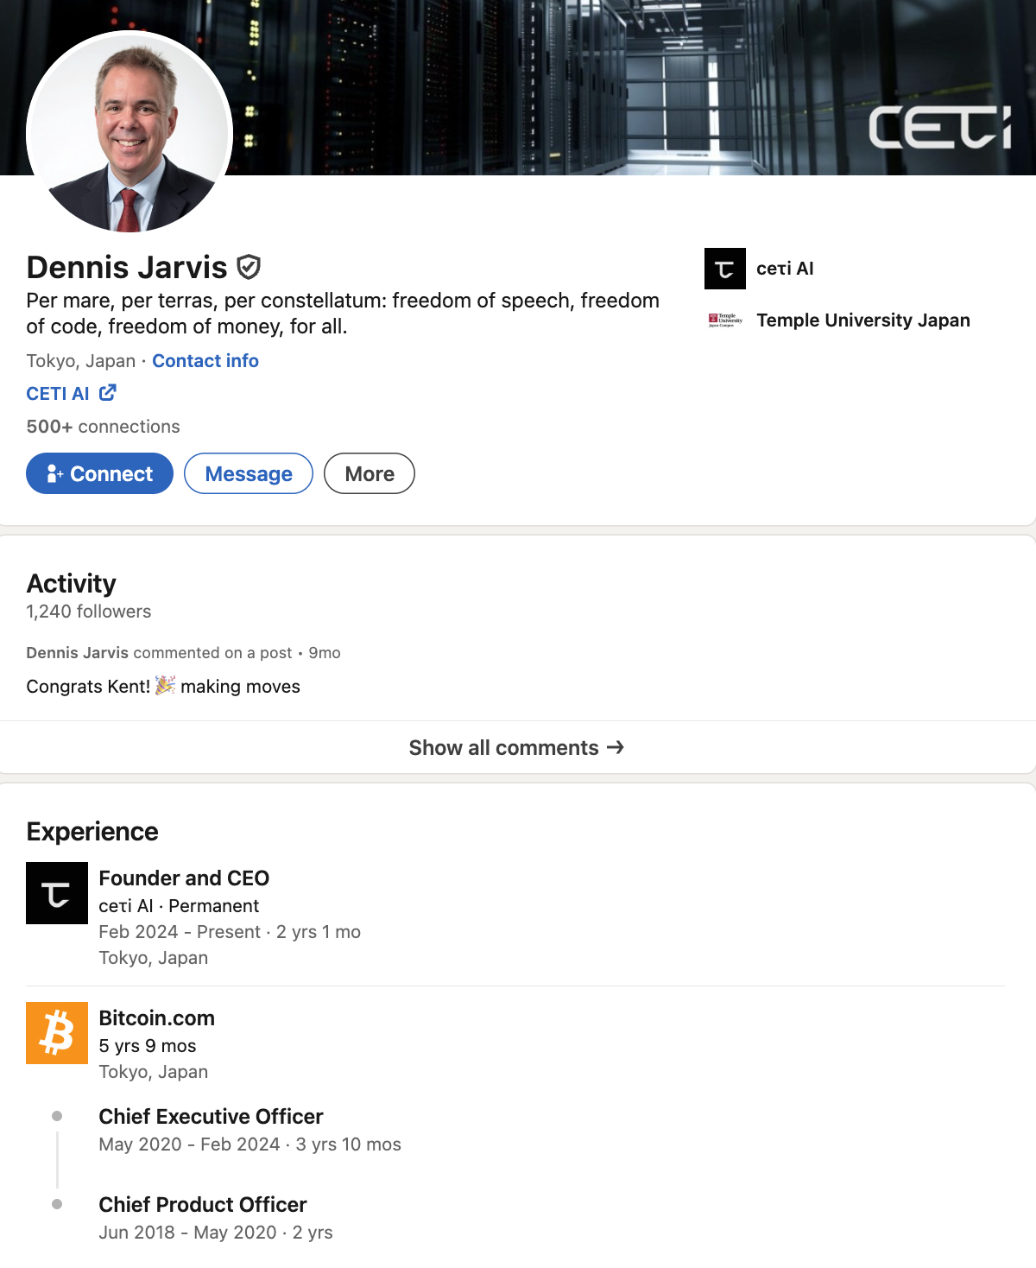Select the Bitcoin.com experience entry title
This screenshot has height=1268, width=1036.
[x=156, y=1018]
